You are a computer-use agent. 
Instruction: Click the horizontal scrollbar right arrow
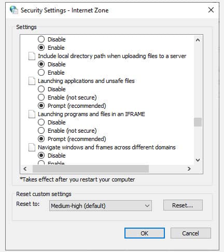(x=189, y=169)
